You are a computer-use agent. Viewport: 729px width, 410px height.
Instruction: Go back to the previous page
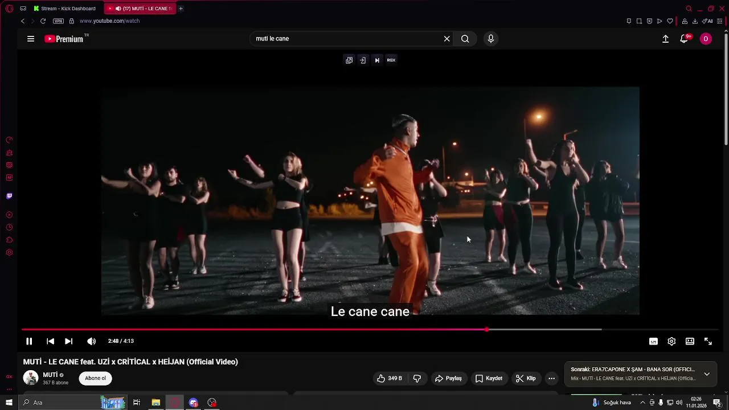[x=23, y=21]
